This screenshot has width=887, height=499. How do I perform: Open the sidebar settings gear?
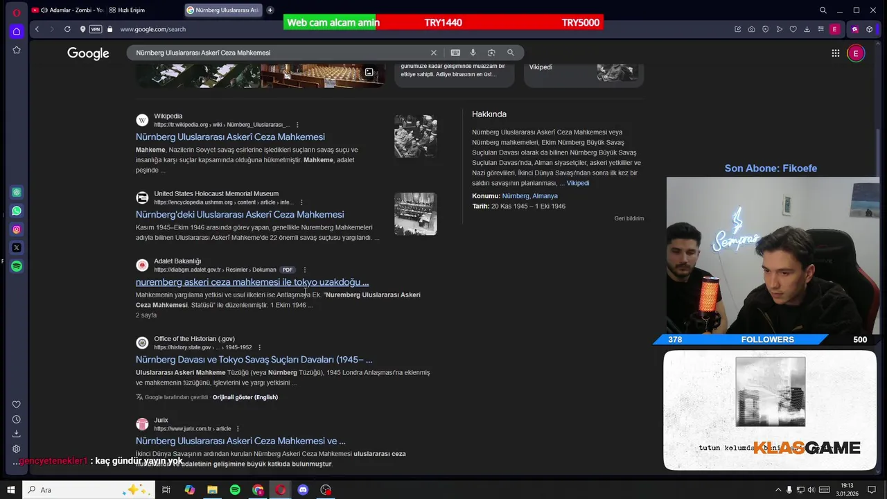point(17,448)
